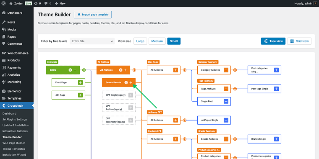The width and height of the screenshot is (319, 159).
Task: Add template to Tags Archives node
Action: (x=226, y=89)
